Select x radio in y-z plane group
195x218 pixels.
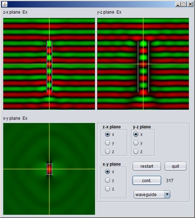(x=136, y=134)
